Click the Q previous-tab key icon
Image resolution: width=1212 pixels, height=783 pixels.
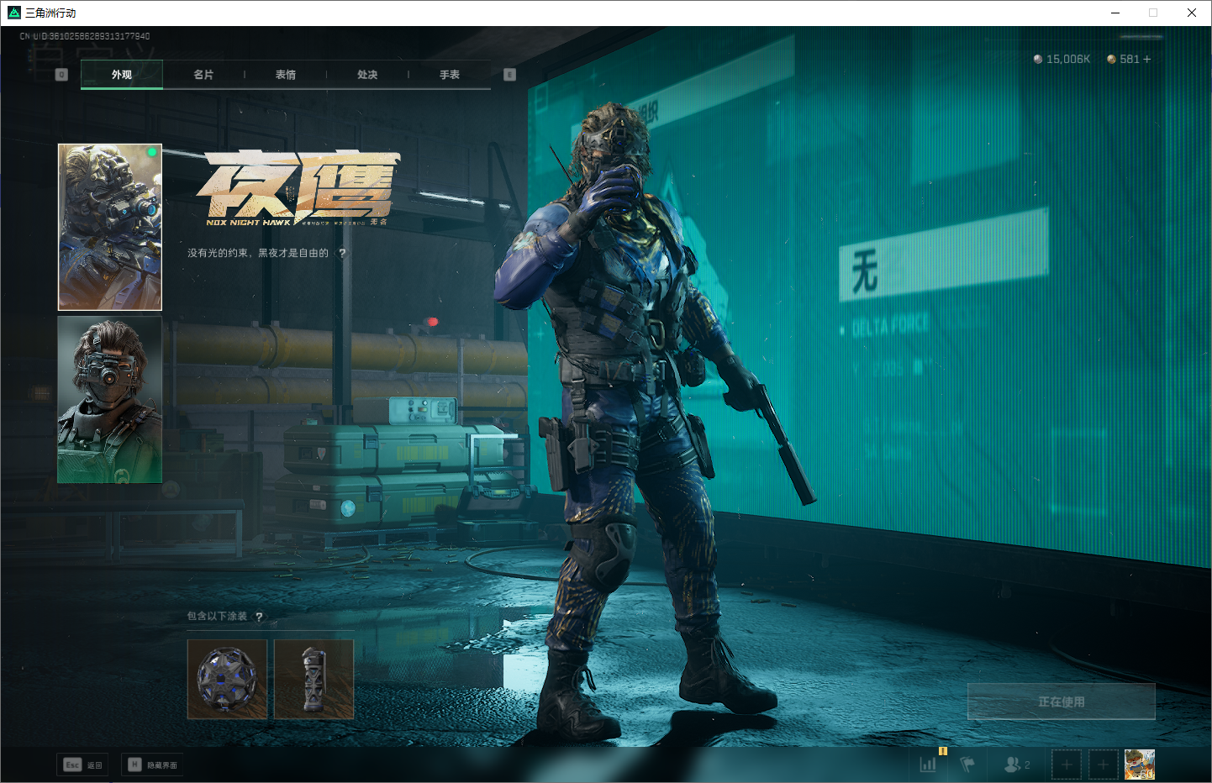click(x=61, y=75)
